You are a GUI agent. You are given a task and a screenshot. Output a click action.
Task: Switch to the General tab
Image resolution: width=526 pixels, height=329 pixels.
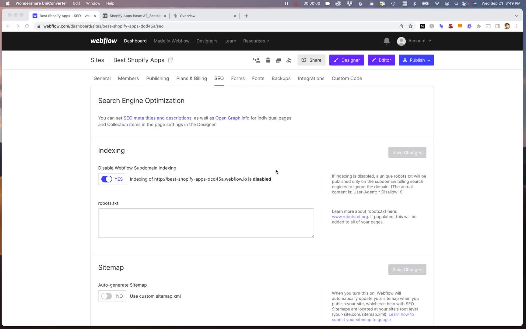click(x=102, y=79)
